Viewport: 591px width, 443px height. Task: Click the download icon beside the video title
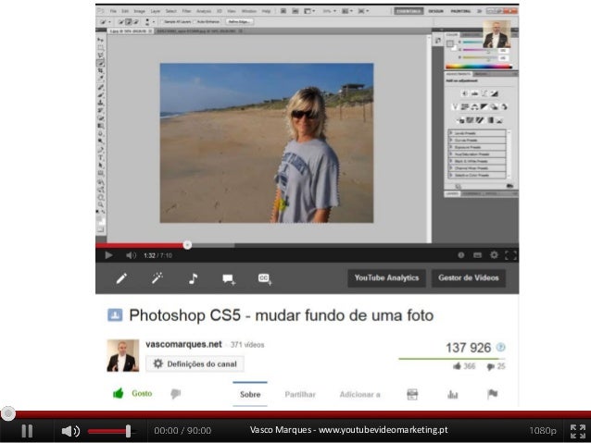pyautogui.click(x=115, y=314)
